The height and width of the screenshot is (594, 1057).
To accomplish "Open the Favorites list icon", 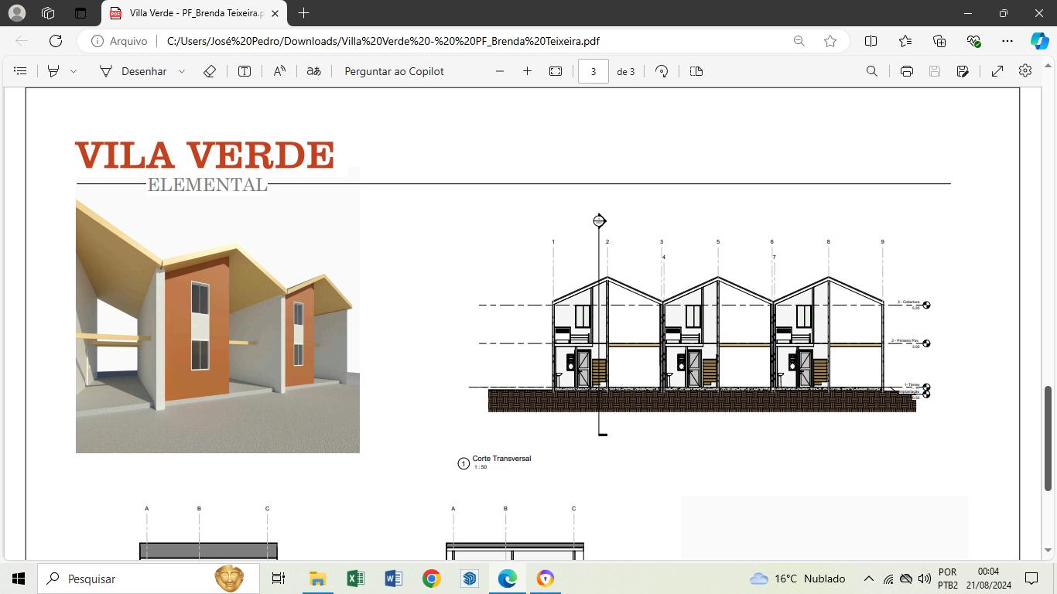I will [x=905, y=41].
